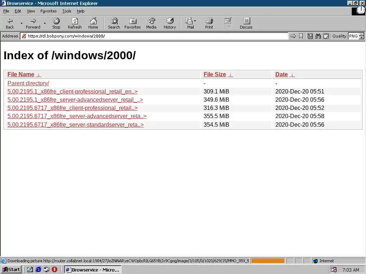Click the 355.5 MiB size cell
The width and height of the screenshot is (366, 274).
216,116
